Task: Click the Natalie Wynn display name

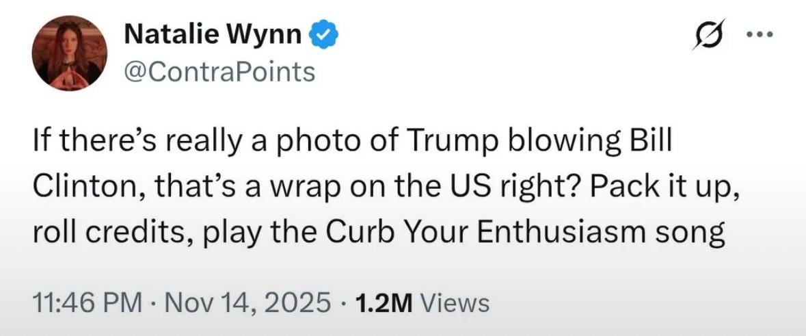Action: tap(213, 34)
